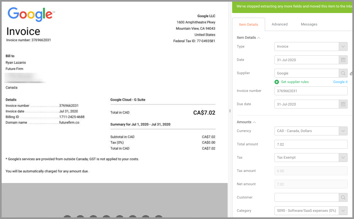Screen dimensions: 354x219
Task: Switch to the Item Details tab
Action: click(x=248, y=25)
